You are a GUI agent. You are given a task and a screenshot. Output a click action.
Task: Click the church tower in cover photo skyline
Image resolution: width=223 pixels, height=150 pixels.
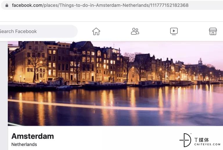point(200,61)
